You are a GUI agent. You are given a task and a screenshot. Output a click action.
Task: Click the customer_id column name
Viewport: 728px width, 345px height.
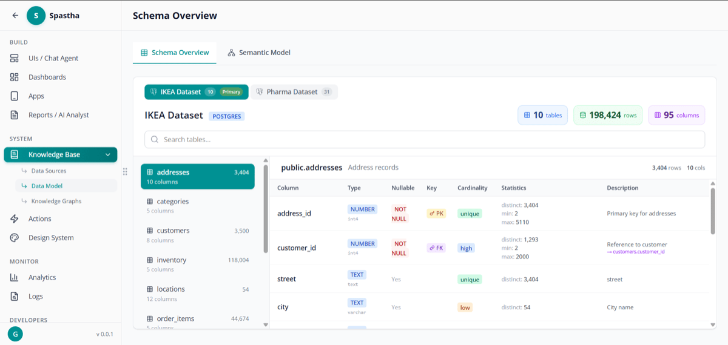[297, 248]
